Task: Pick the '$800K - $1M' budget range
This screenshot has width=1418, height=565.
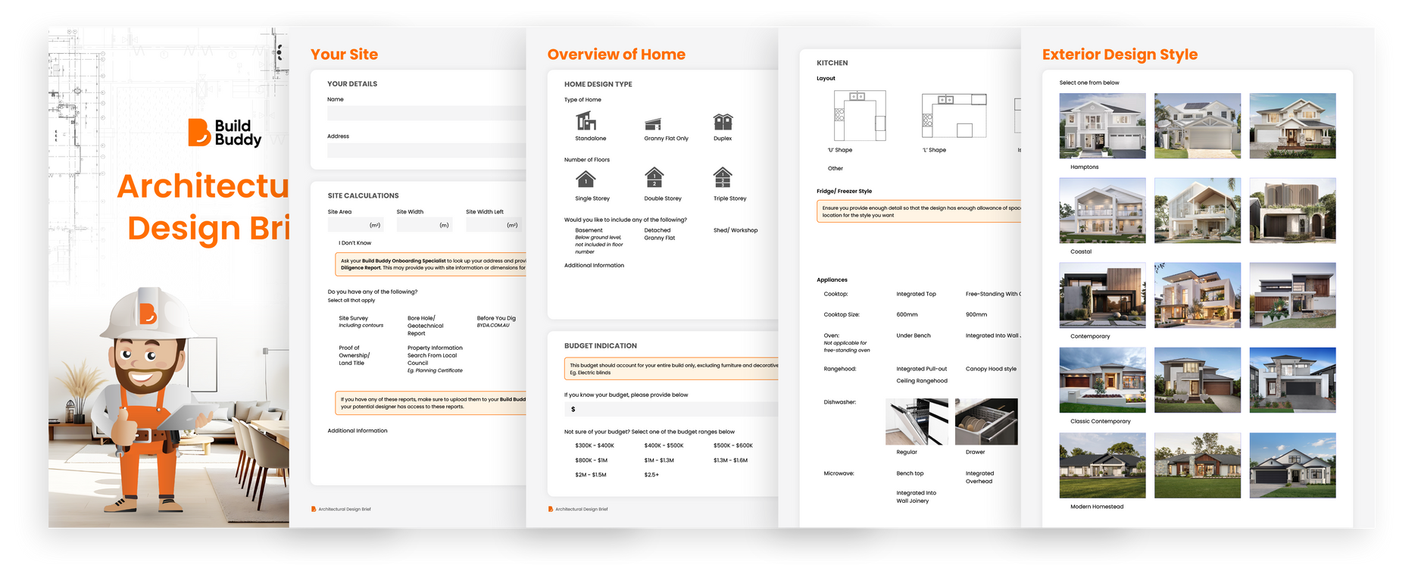Action: [x=591, y=460]
